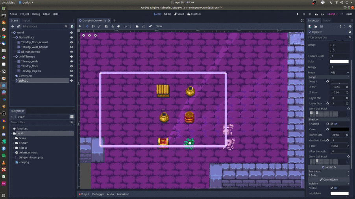This screenshot has height=199, width=355.
Task: Open the skeleton bone options icon
Action: [150, 26]
